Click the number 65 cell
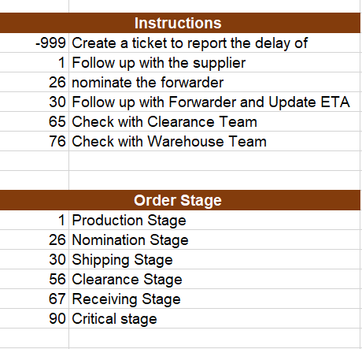The image size is (362, 349). (35, 121)
